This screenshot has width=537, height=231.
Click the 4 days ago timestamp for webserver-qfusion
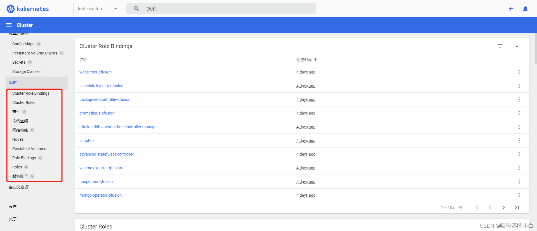[306, 72]
